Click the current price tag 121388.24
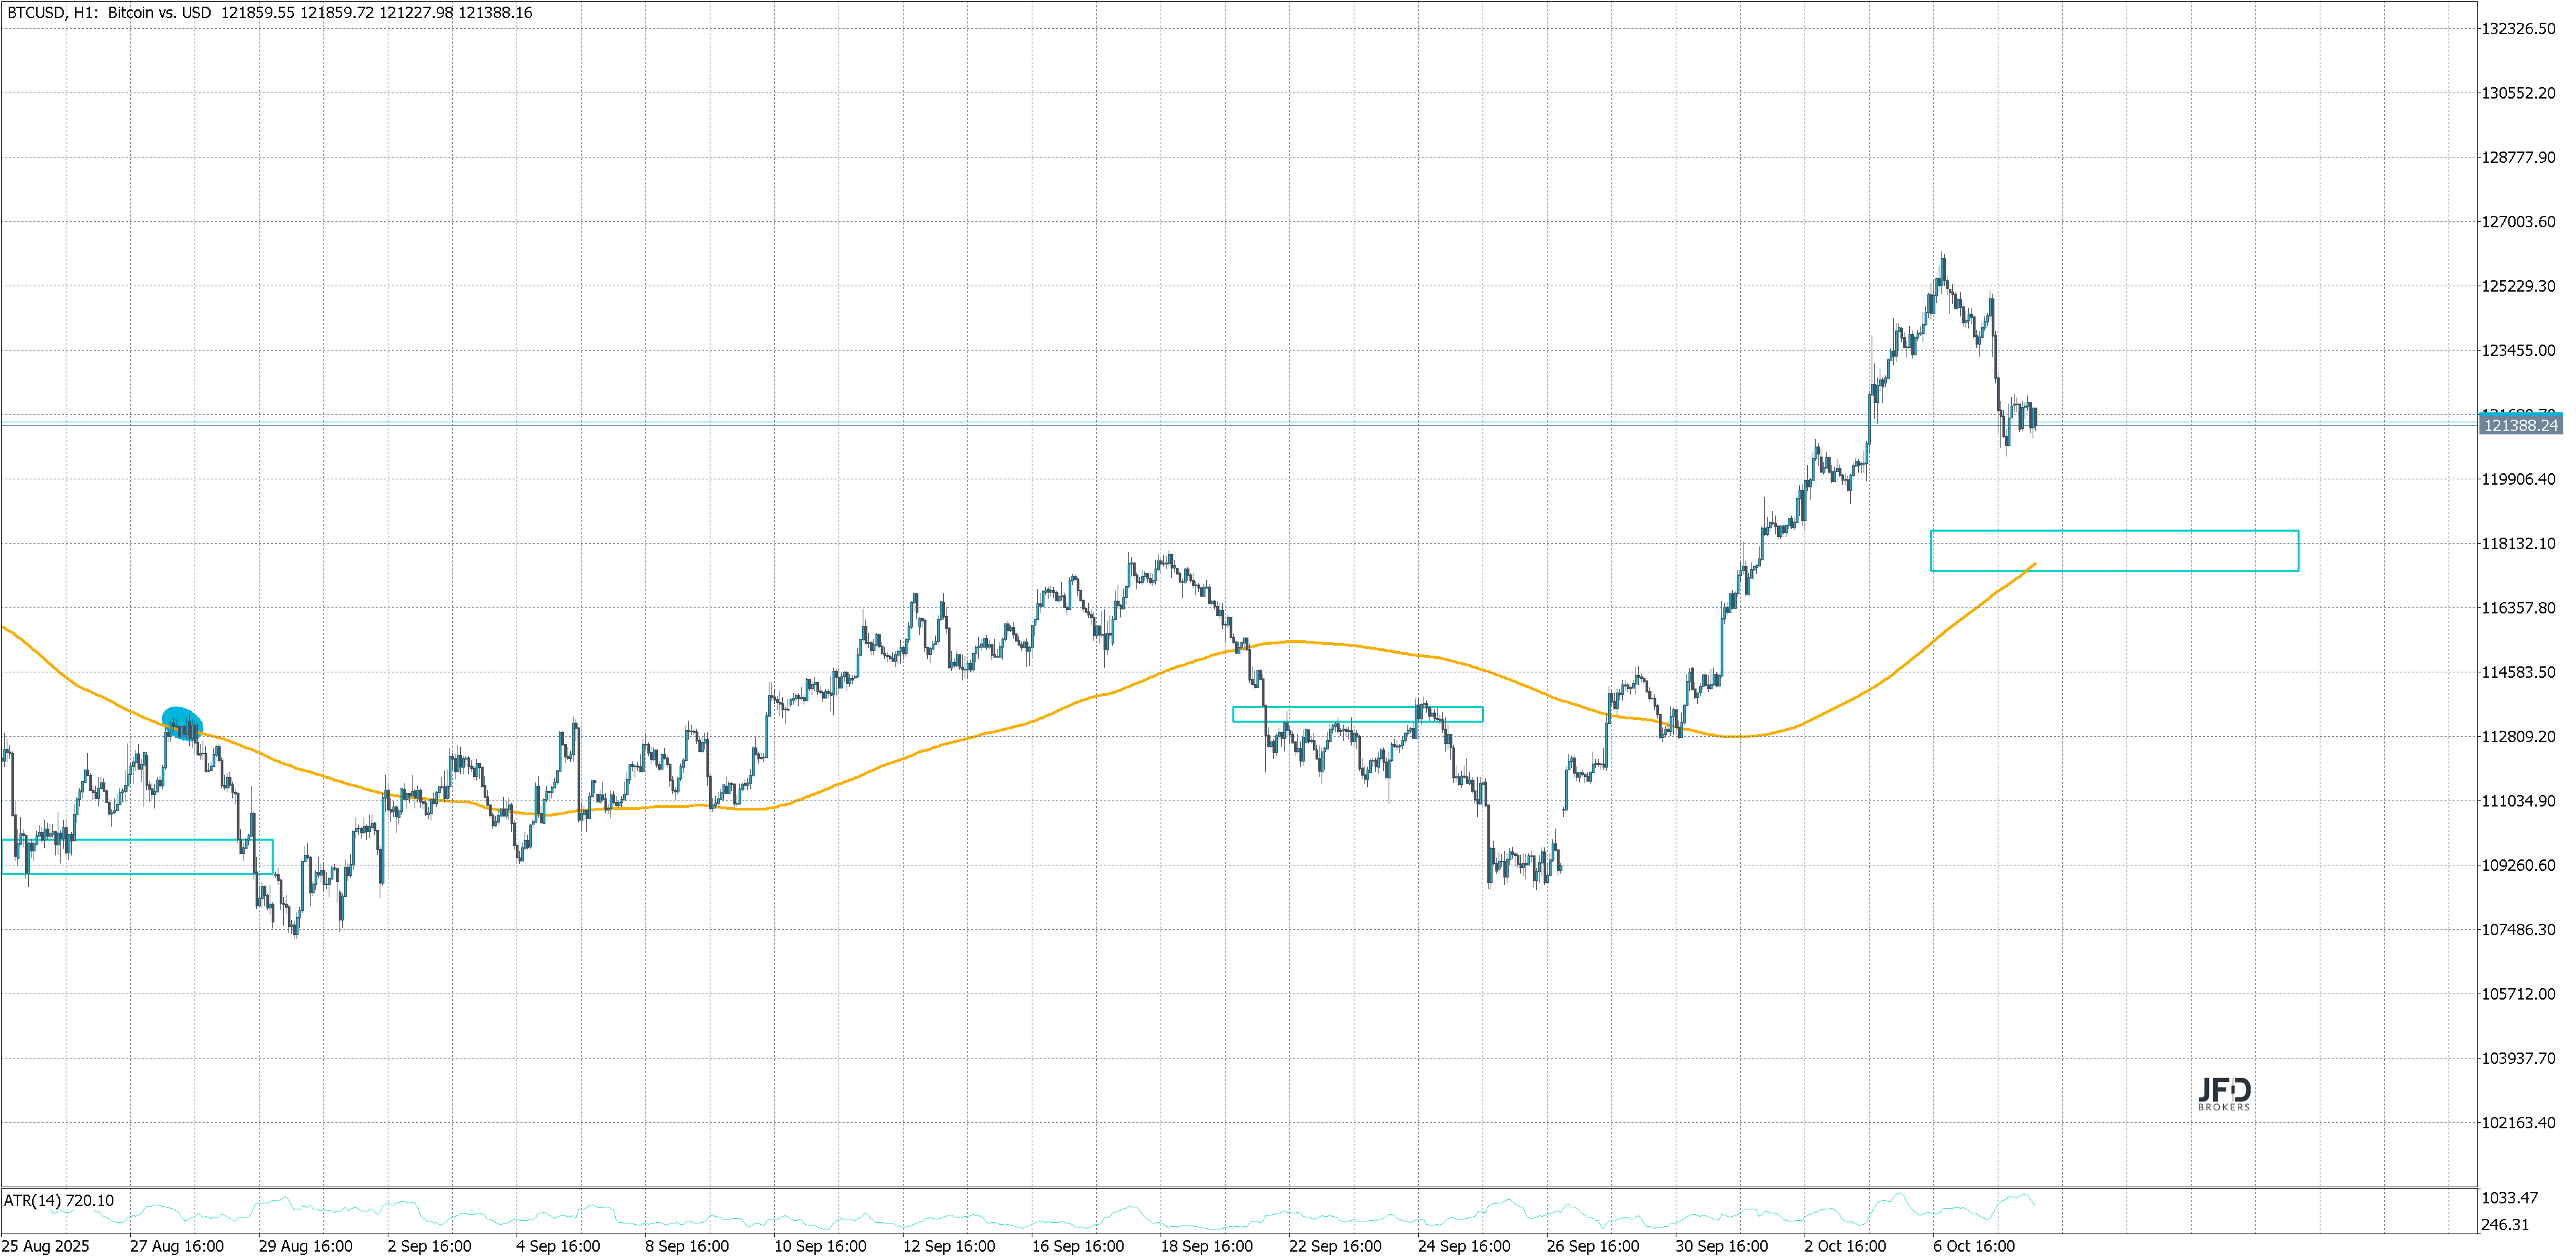 click(2520, 426)
